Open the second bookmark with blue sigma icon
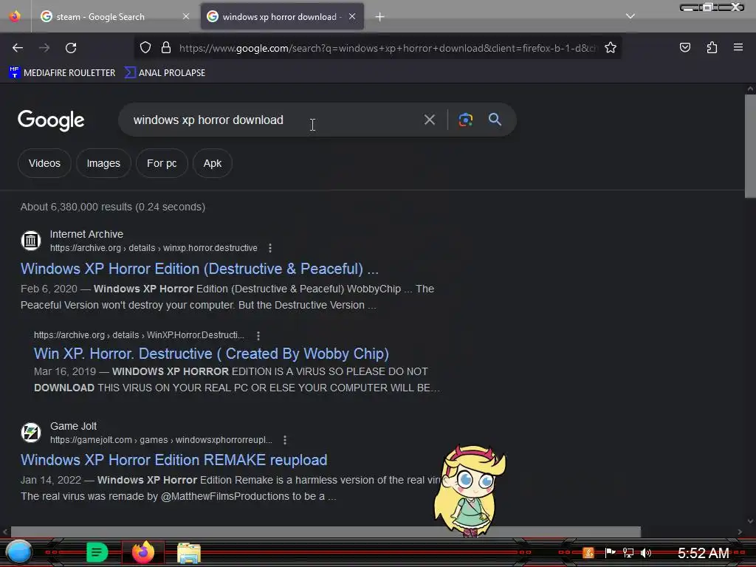 pyautogui.click(x=165, y=73)
